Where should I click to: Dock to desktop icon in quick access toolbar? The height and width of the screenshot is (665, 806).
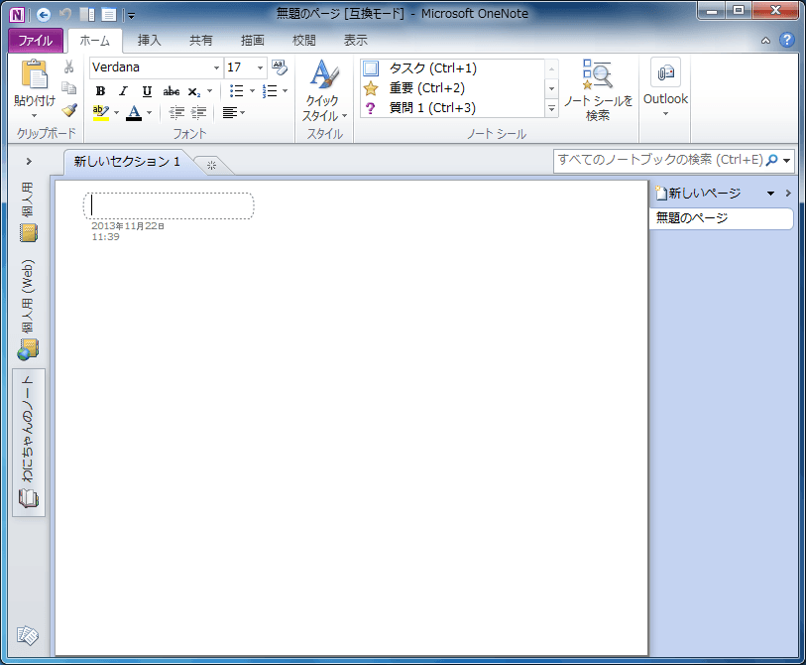87,15
